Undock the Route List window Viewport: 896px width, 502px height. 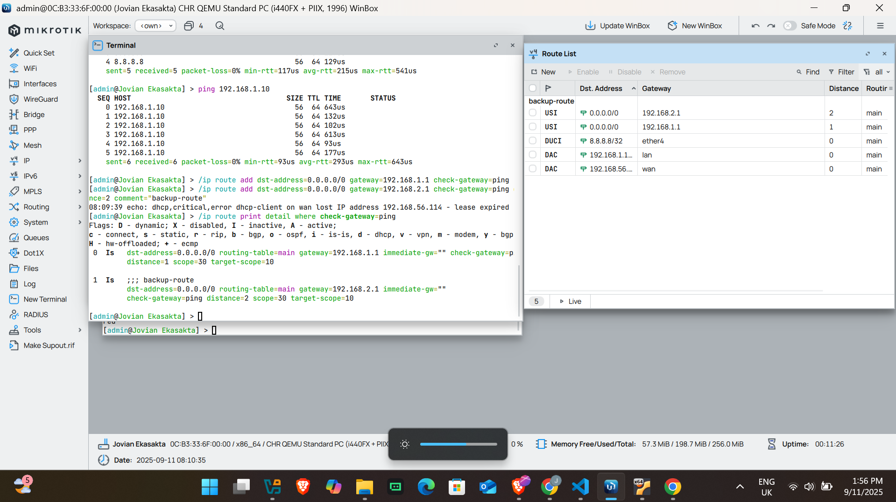tap(868, 54)
